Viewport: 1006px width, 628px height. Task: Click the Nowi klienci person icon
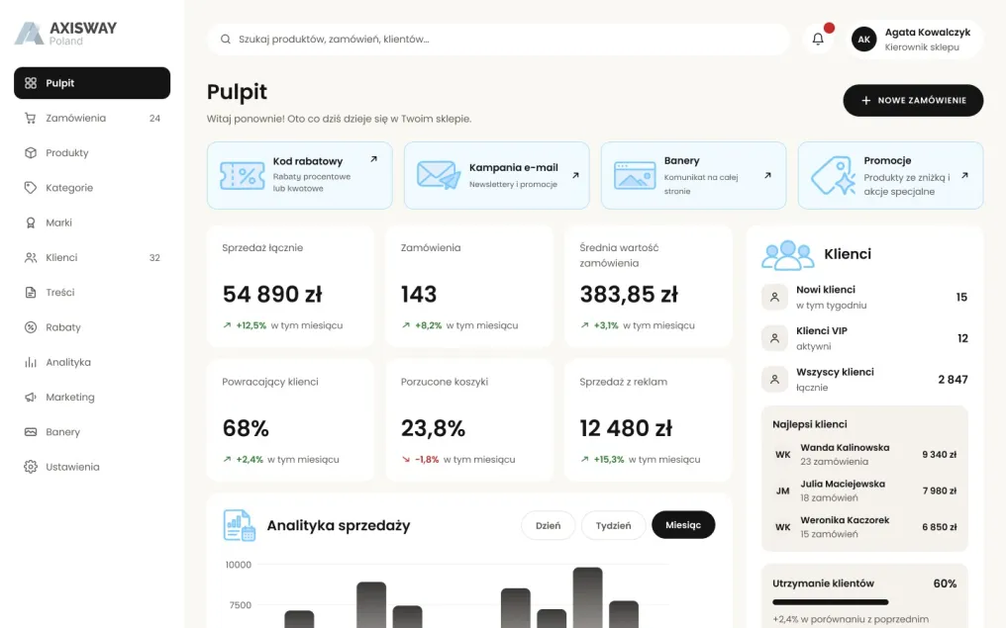pos(774,298)
